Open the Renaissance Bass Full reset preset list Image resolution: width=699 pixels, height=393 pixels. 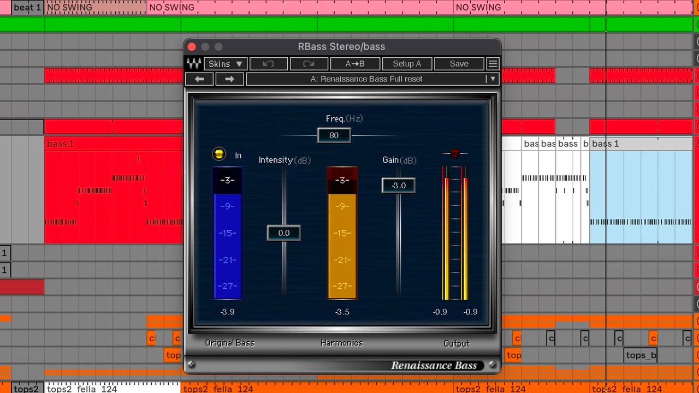tap(372, 79)
